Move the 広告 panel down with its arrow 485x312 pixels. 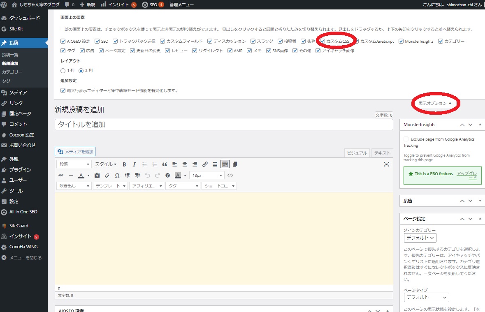pos(470,201)
